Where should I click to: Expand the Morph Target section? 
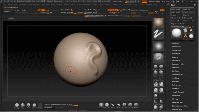[x=178, y=92]
